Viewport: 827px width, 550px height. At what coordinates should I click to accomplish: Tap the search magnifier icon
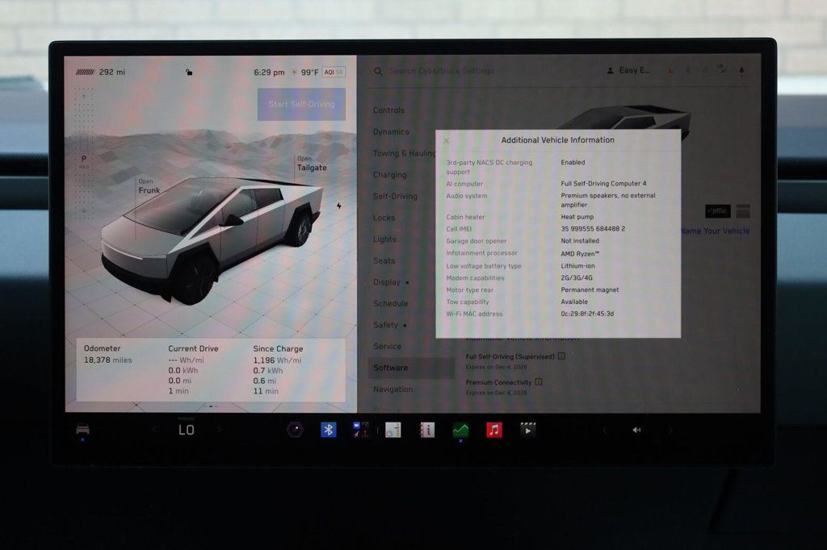point(378,71)
